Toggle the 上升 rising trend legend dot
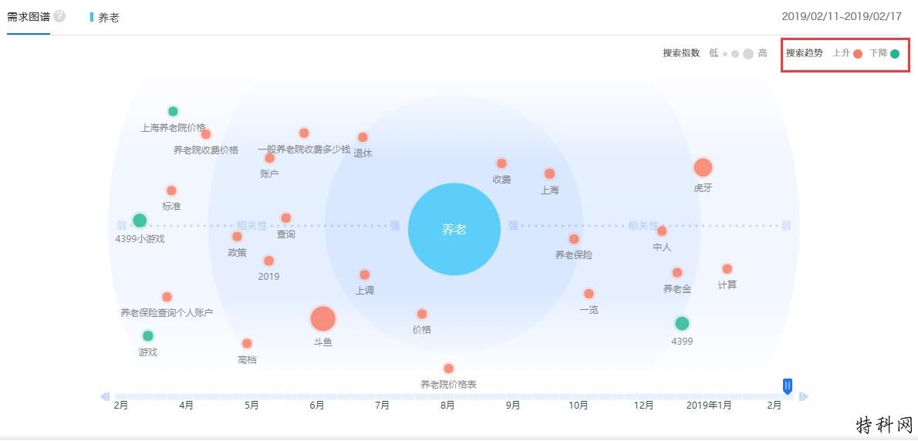 [858, 54]
